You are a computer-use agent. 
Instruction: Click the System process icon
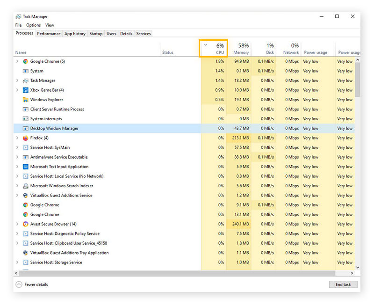(x=26, y=71)
